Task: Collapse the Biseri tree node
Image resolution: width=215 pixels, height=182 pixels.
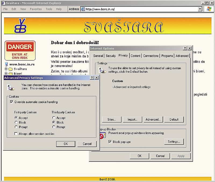Action: [6, 73]
